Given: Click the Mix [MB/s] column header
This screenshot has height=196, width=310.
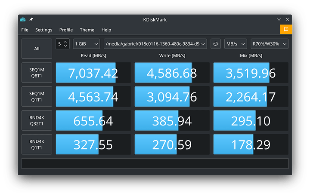Looking at the screenshot, I should 251,55.
